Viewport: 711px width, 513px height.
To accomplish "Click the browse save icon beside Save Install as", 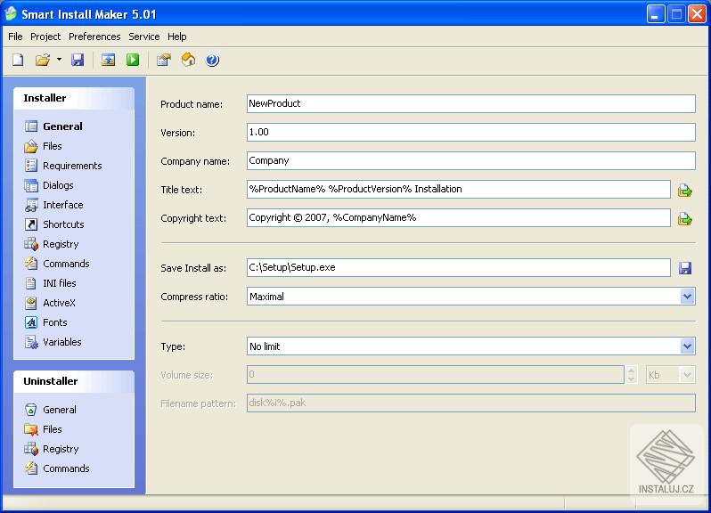I will click(x=684, y=268).
